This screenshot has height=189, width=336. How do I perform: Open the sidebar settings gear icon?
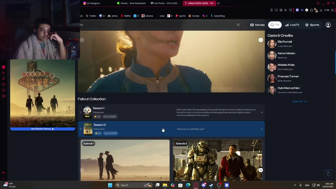click(4, 96)
